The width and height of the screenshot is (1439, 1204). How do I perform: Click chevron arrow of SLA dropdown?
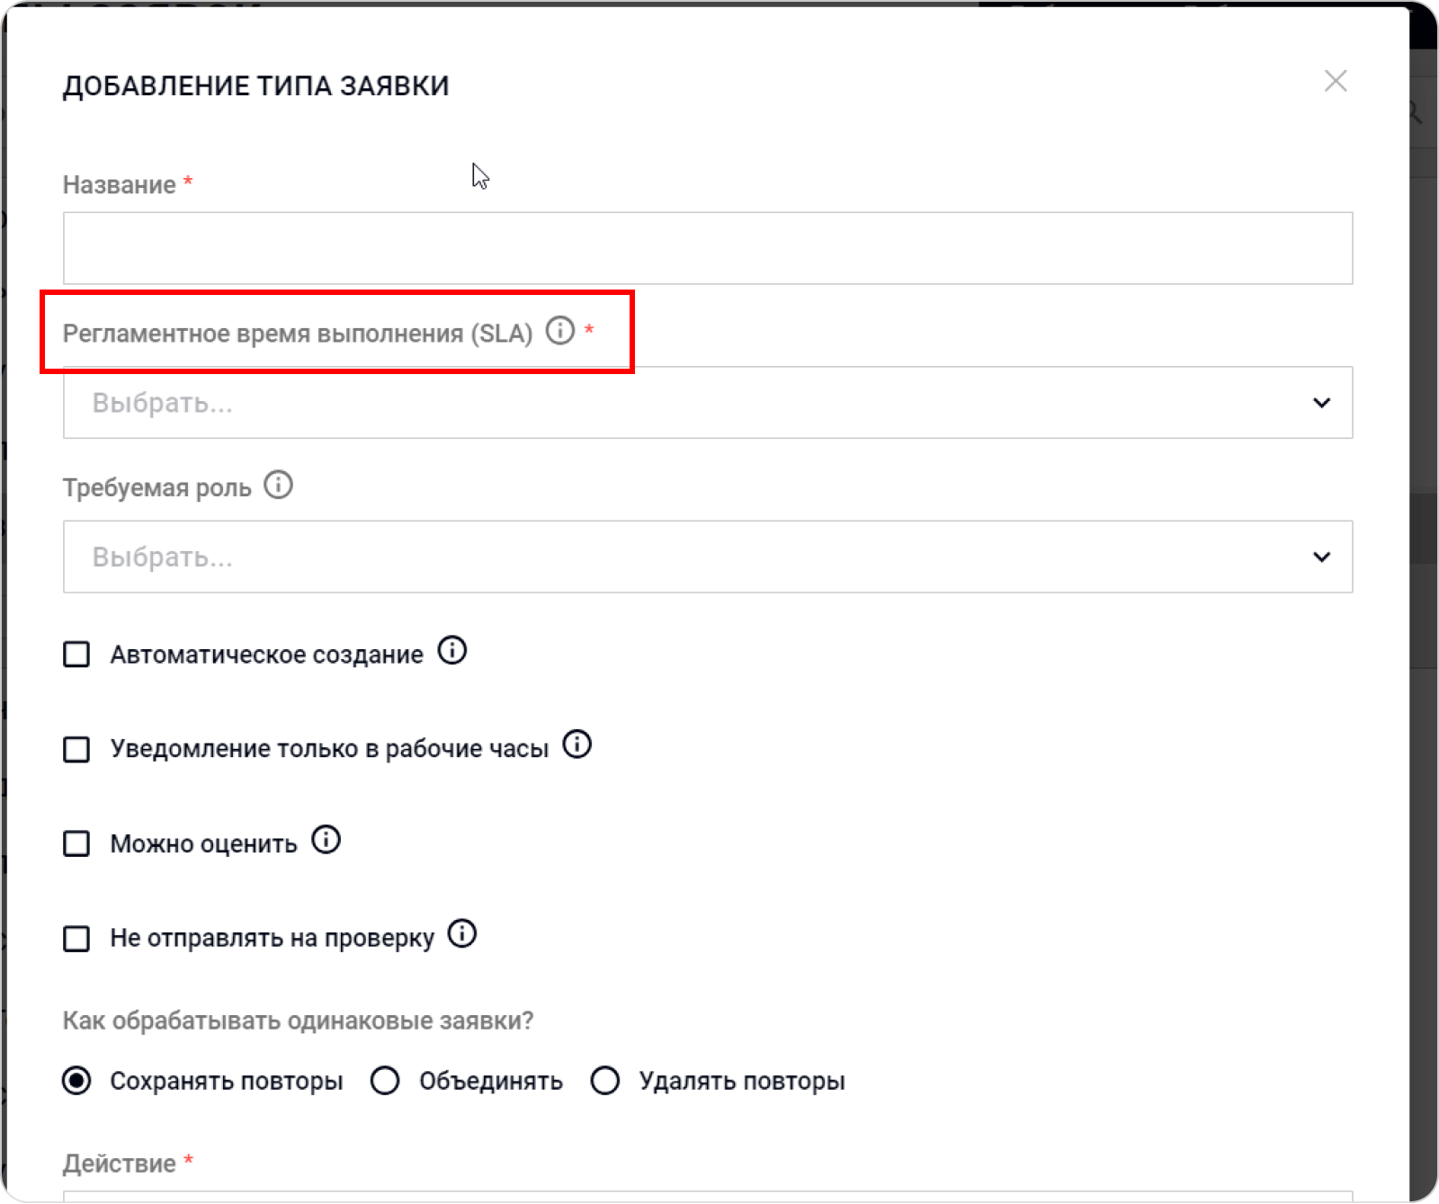pos(1320,403)
